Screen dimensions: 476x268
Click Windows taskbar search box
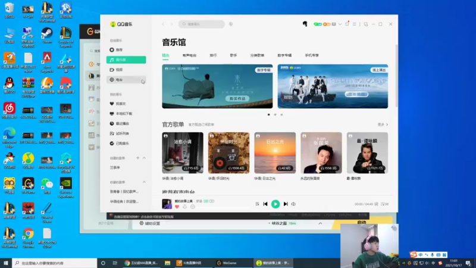coord(55,263)
